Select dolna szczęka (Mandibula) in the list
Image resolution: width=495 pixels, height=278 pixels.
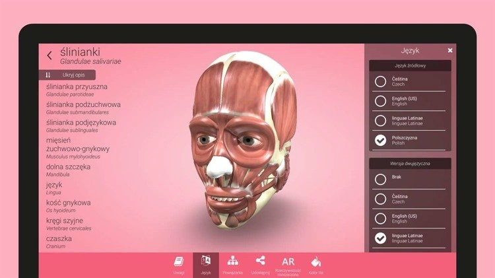68,170
